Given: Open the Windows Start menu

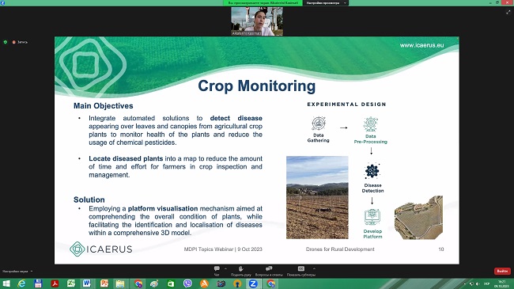Looking at the screenshot, I should [x=6, y=283].
